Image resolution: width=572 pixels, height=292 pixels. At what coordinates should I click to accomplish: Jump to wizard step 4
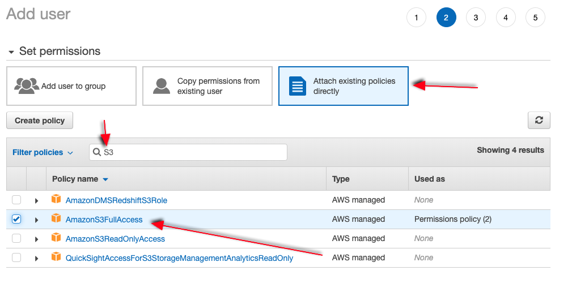pos(506,18)
